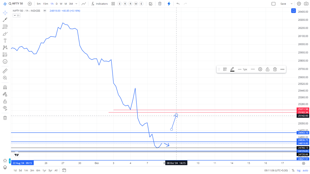Redo the last action
This screenshot has width=310, height=174.
(x=185, y=4)
